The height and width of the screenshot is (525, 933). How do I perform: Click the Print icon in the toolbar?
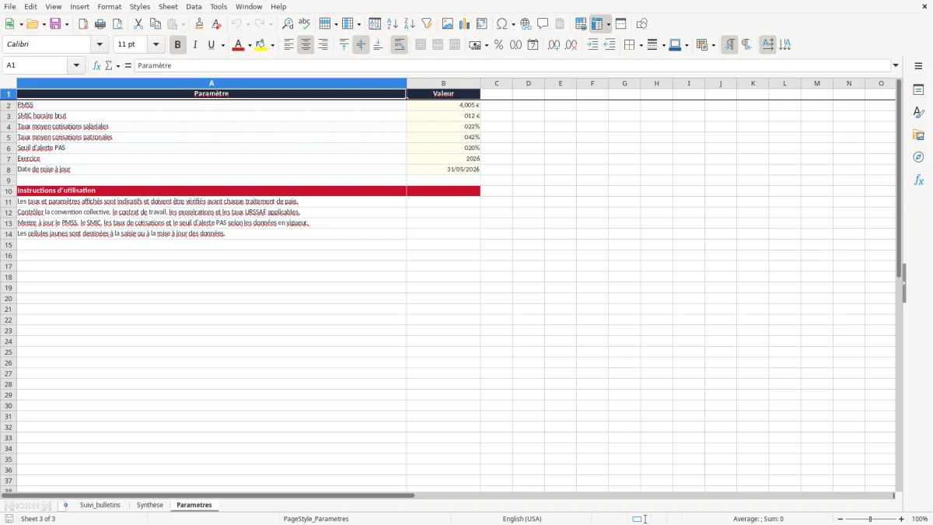(100, 24)
